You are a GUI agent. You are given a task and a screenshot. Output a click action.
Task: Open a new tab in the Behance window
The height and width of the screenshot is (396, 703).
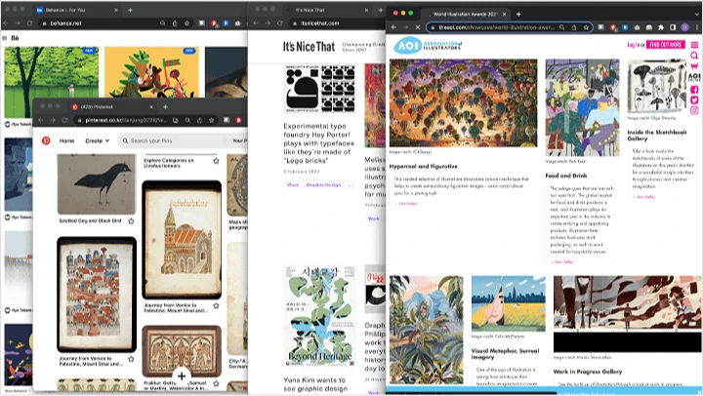click(x=130, y=10)
